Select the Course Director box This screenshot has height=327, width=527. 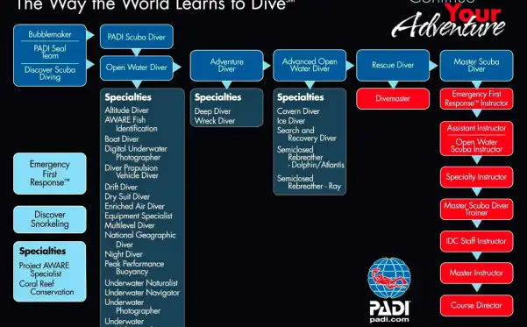(476, 305)
